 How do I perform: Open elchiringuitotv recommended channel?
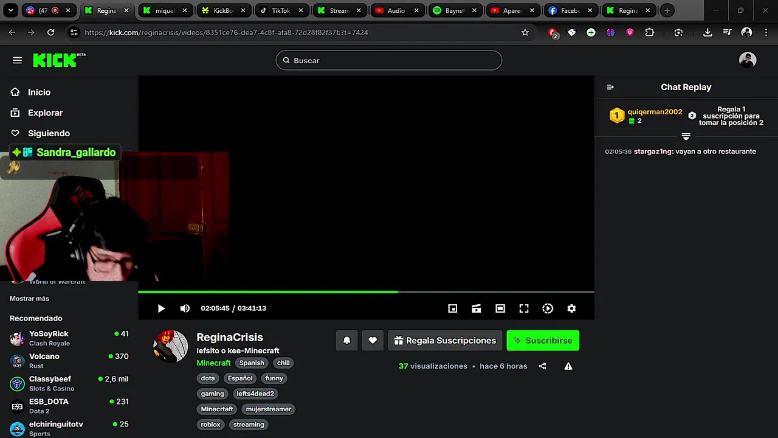click(x=69, y=428)
